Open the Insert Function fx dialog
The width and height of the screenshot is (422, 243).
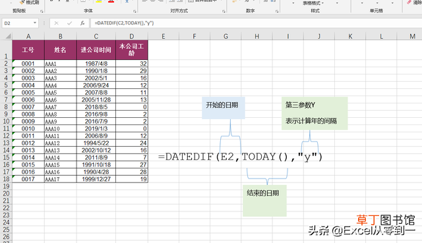pos(82,23)
